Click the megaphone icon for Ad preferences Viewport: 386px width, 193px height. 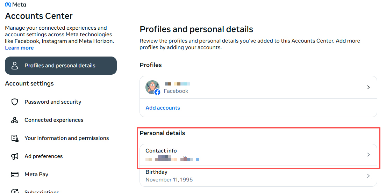point(15,156)
